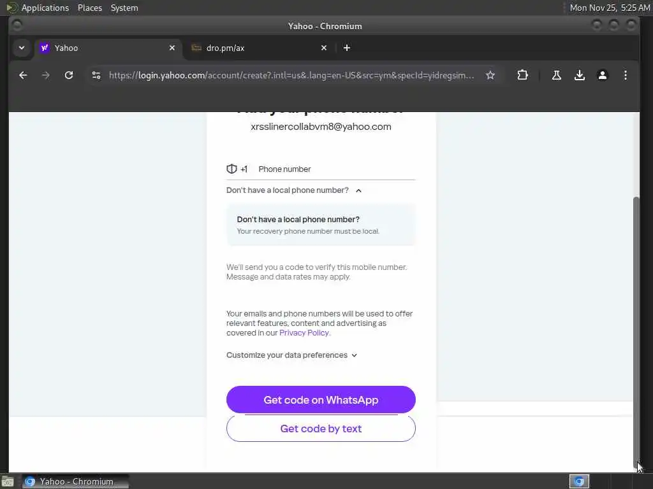Click Yahoo - Chromium taskbar button
The height and width of the screenshot is (489, 653).
point(76,481)
